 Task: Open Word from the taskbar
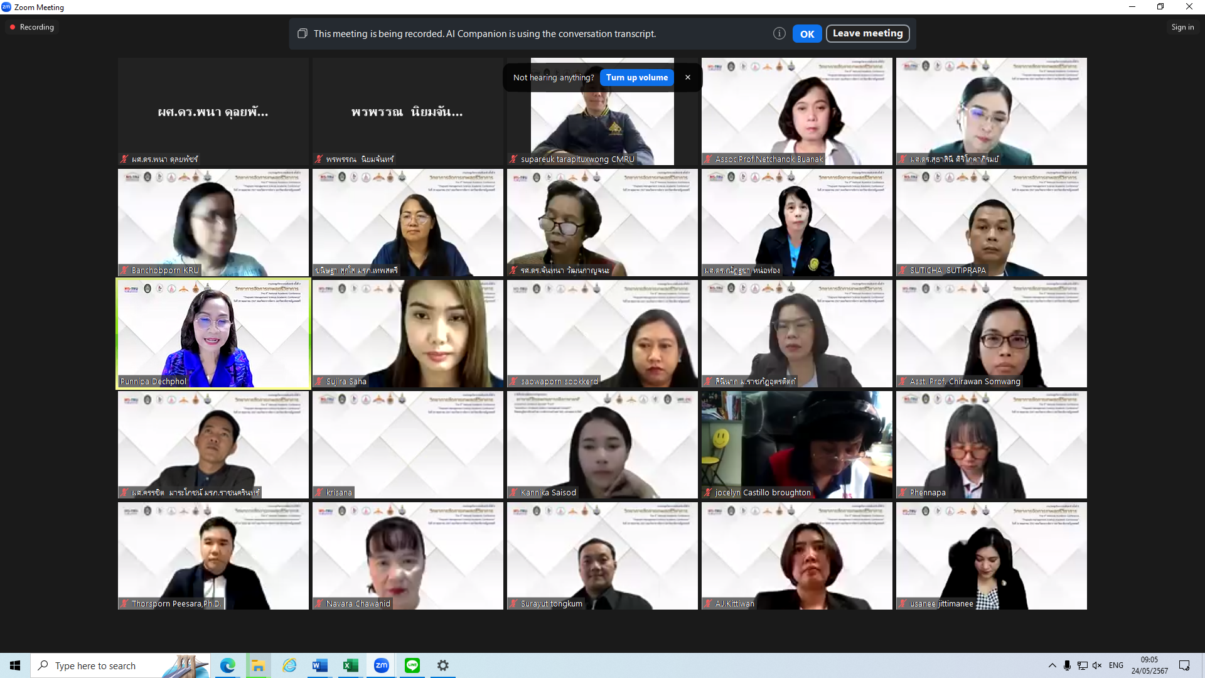(319, 665)
